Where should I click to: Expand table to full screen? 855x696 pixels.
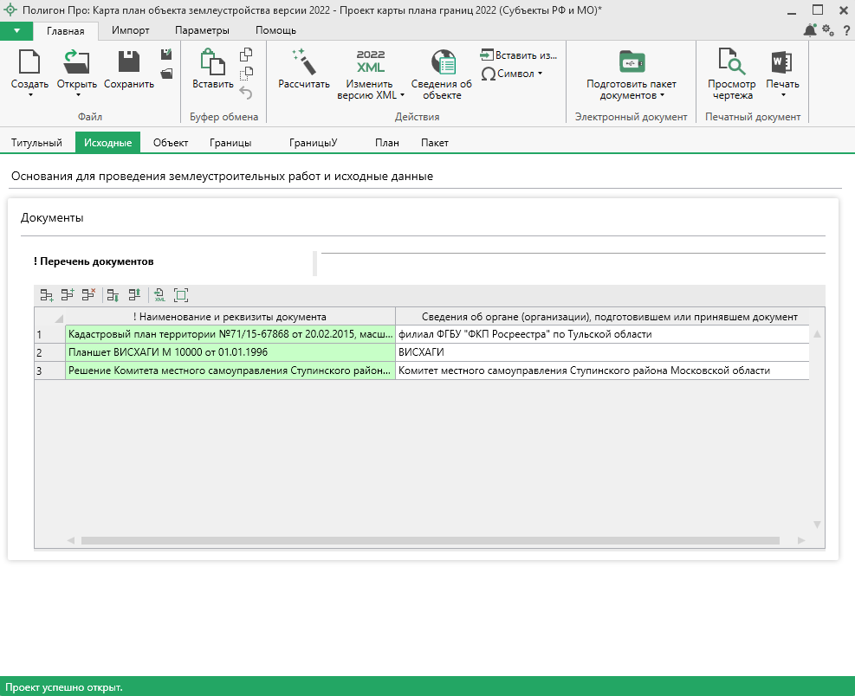pyautogui.click(x=181, y=295)
